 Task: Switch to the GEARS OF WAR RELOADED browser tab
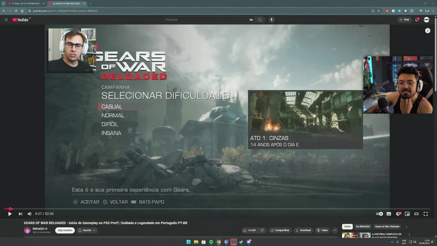[67, 3]
